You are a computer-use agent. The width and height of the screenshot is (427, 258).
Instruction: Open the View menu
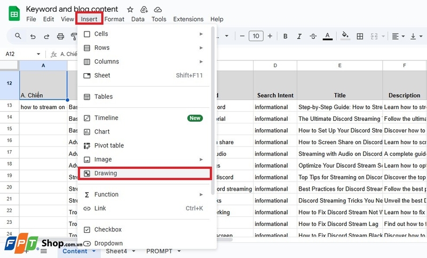coord(67,19)
